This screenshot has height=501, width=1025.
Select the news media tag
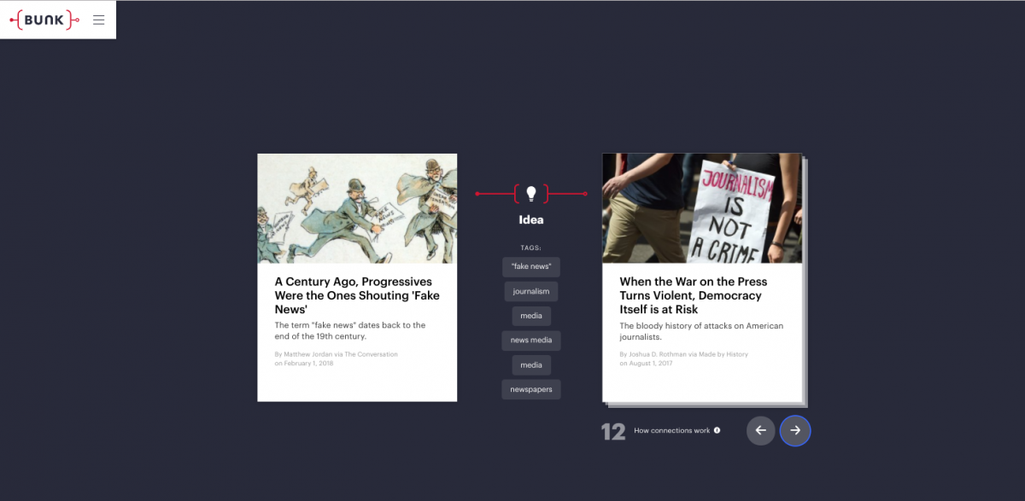pos(530,341)
